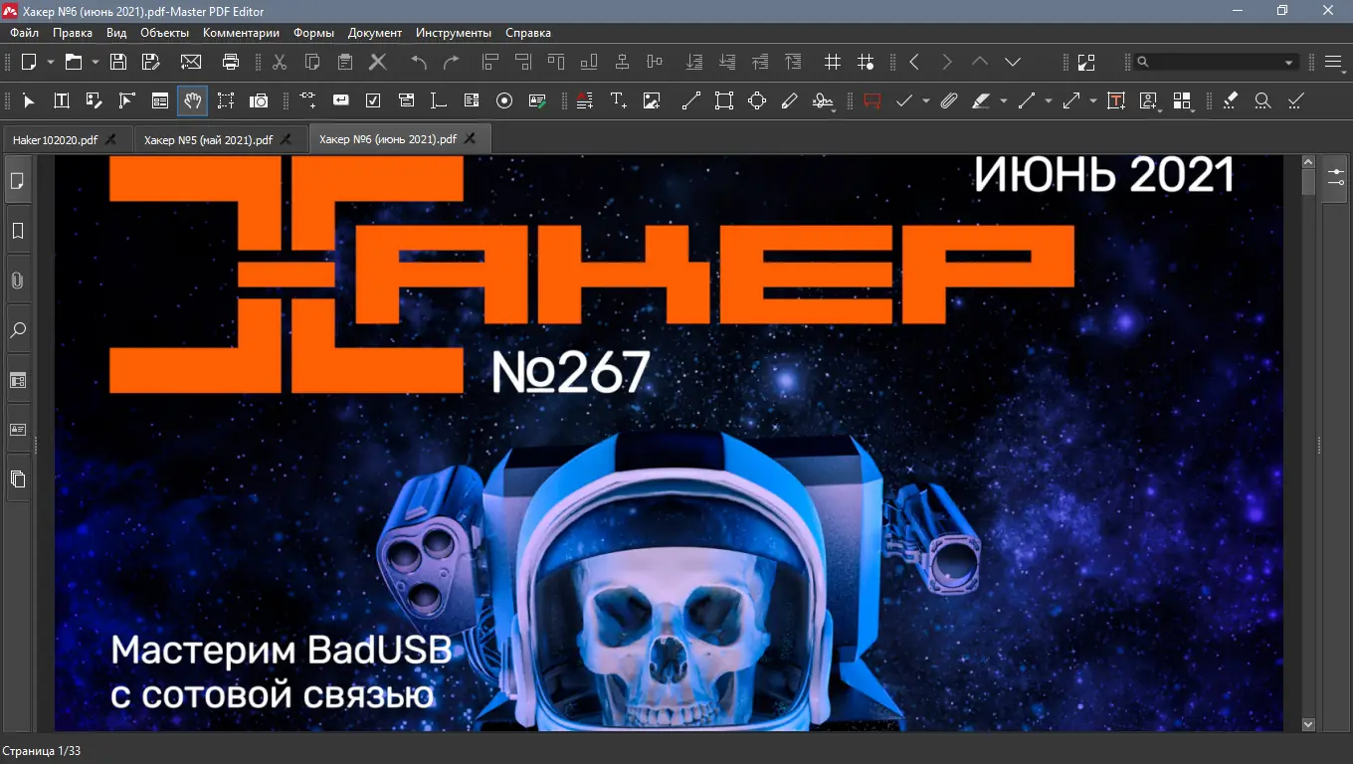Choose the arrow selection tool
The height and width of the screenshot is (764, 1353).
[x=29, y=100]
